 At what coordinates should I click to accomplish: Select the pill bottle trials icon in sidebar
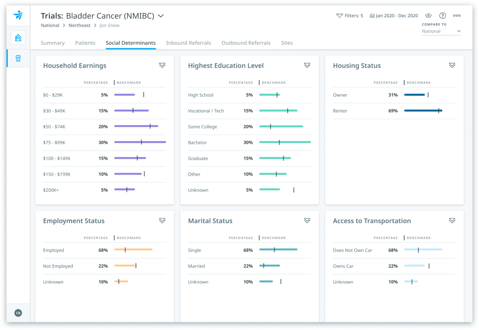[18, 58]
